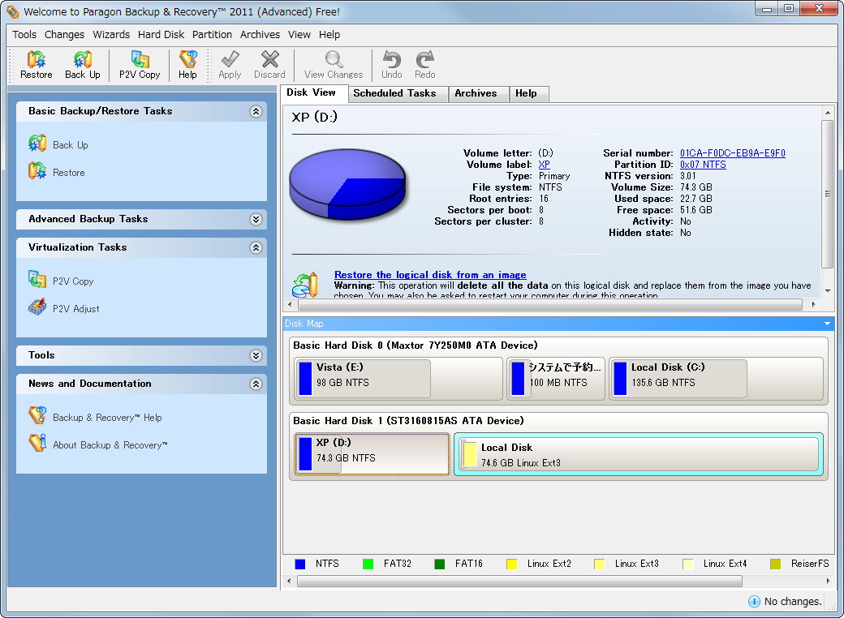
Task: Collapse the Basic Backup/Restore Tasks section
Action: (256, 111)
